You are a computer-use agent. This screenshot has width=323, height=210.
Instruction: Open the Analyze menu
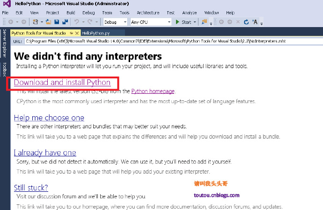click(190, 13)
